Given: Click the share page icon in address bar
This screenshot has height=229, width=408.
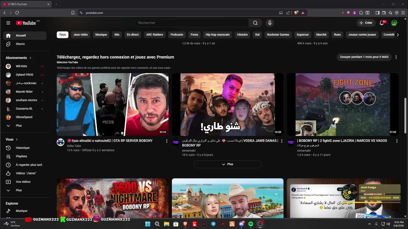Looking at the screenshot, I should pyautogui.click(x=288, y=13).
